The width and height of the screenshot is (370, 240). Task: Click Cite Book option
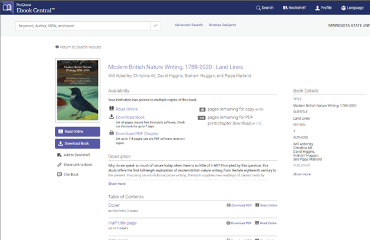[x=68, y=174]
